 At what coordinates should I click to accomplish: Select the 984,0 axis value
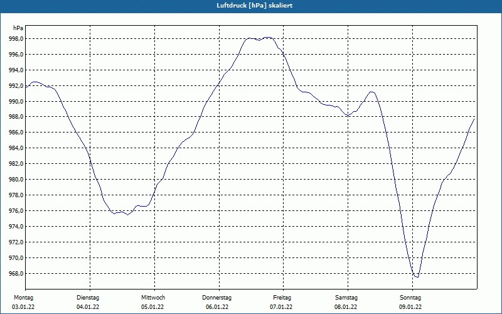tap(16, 148)
